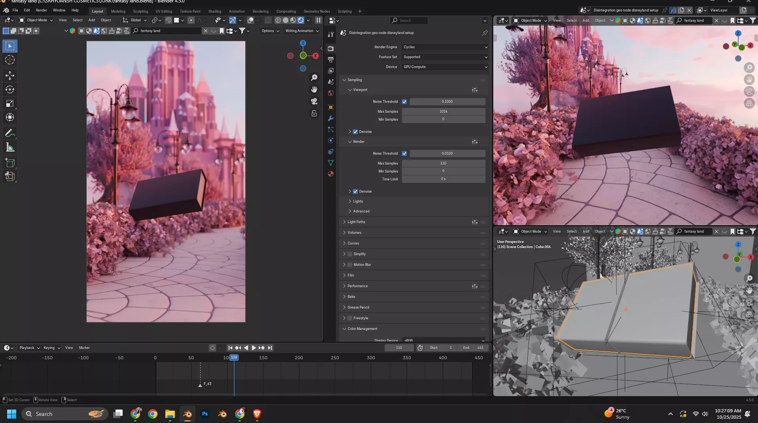
Task: Open the Device GPU Compute dropdown
Action: (x=445, y=67)
